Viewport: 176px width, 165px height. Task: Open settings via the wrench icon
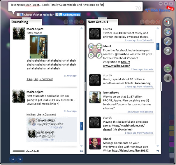(167, 41)
